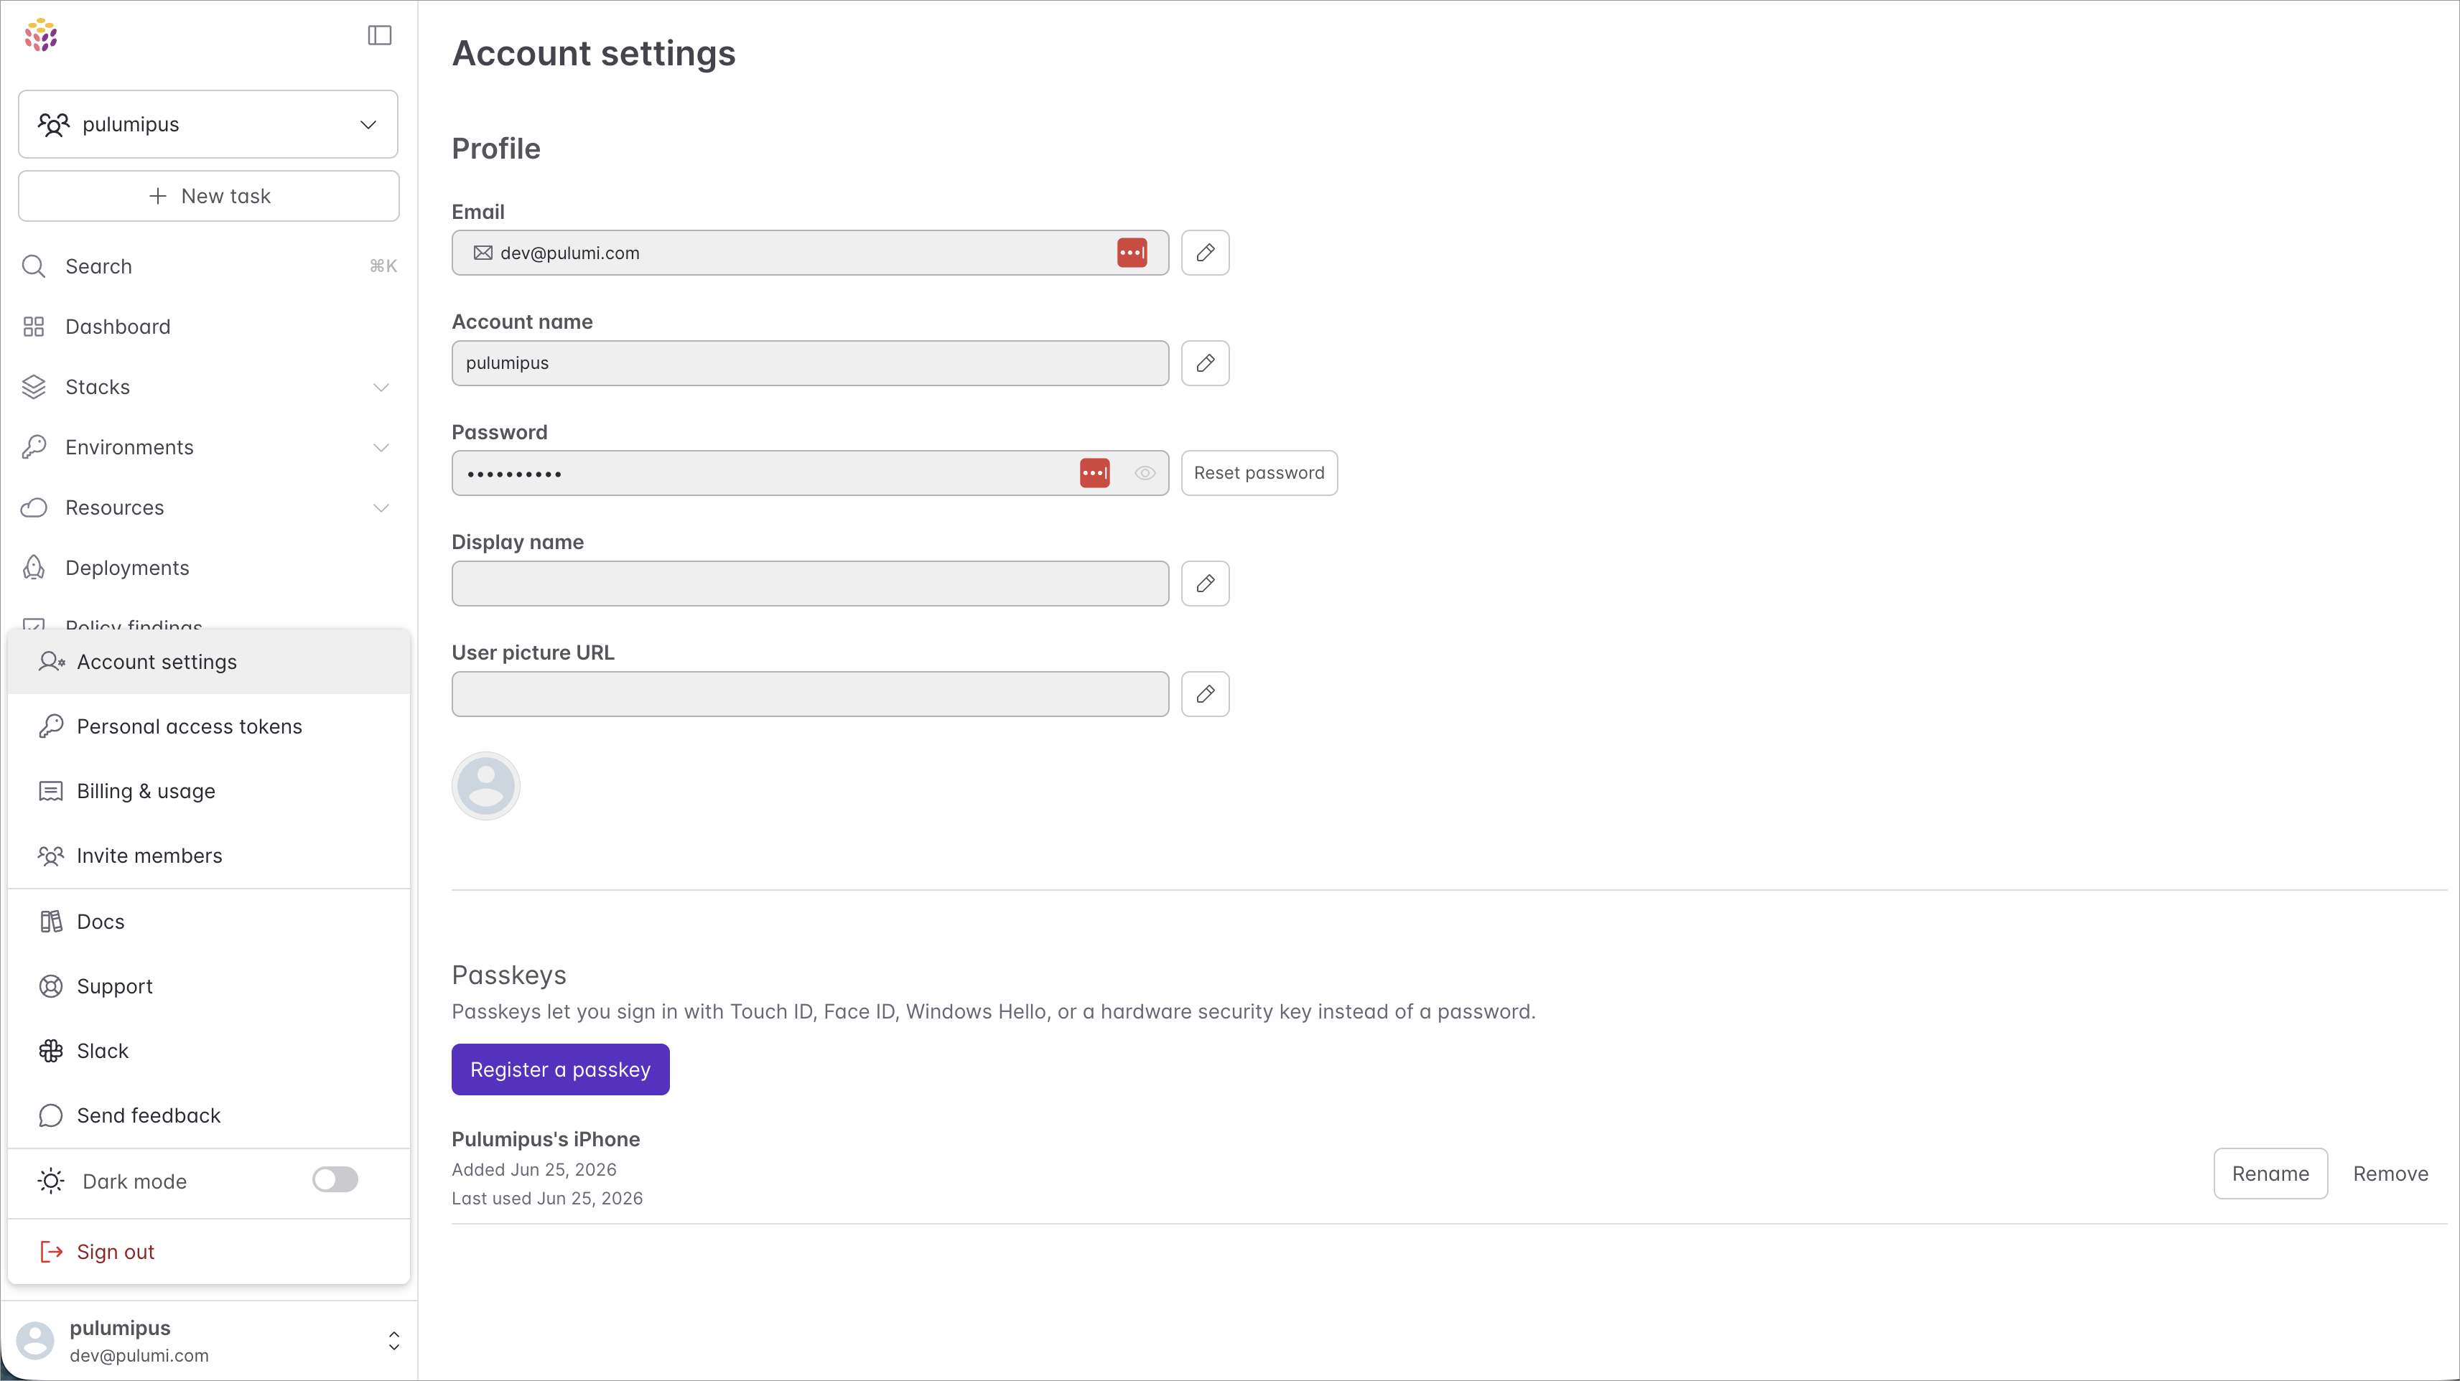The image size is (2460, 1381).
Task: Click the Search magnifier icon
Action: [x=34, y=266]
